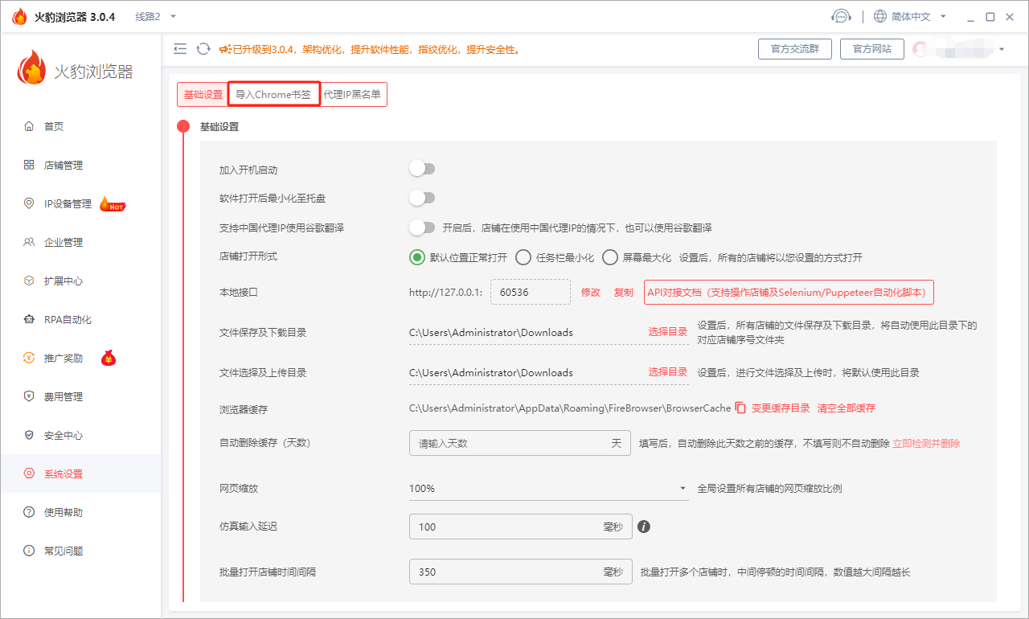Image resolution: width=1029 pixels, height=619 pixels.
Task: Toggle 软件打开后最小化至托盘 switch
Action: 422,198
